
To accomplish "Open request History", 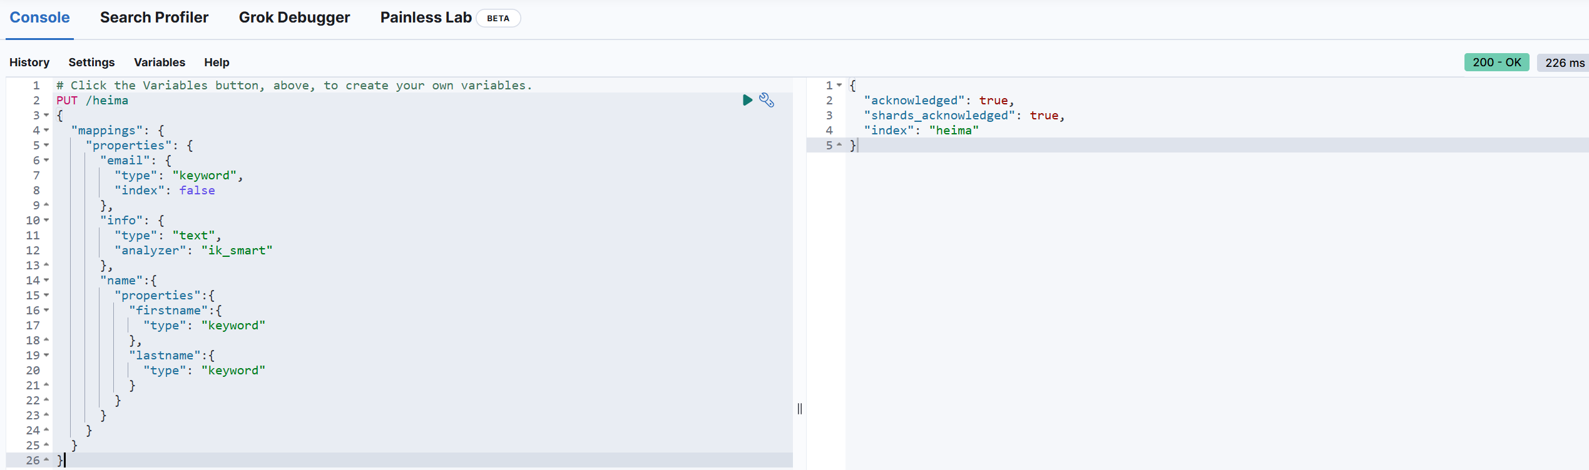I will pos(29,62).
